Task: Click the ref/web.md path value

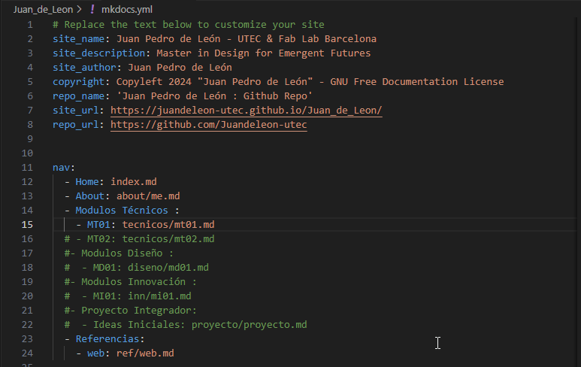Action: (x=145, y=353)
